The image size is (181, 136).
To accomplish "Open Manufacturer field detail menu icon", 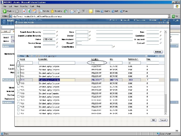I will coord(90,39).
